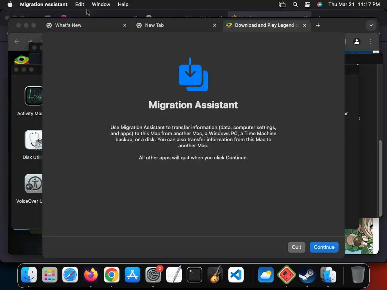Click the Continue button
This screenshot has width=387, height=290.
click(324, 247)
